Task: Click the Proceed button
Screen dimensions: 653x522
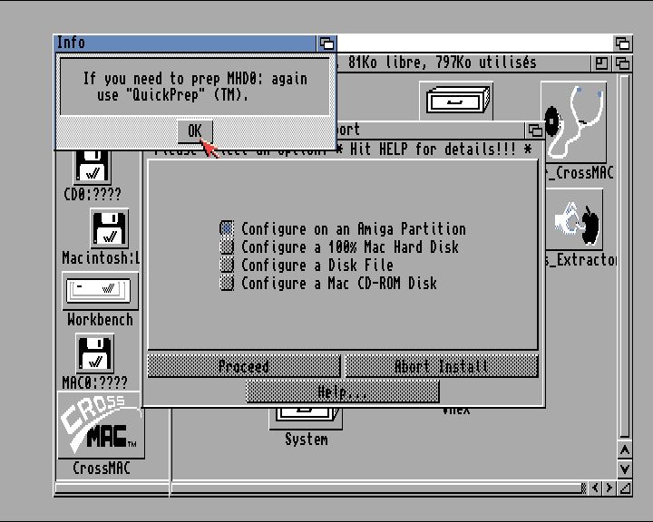Action: [244, 366]
